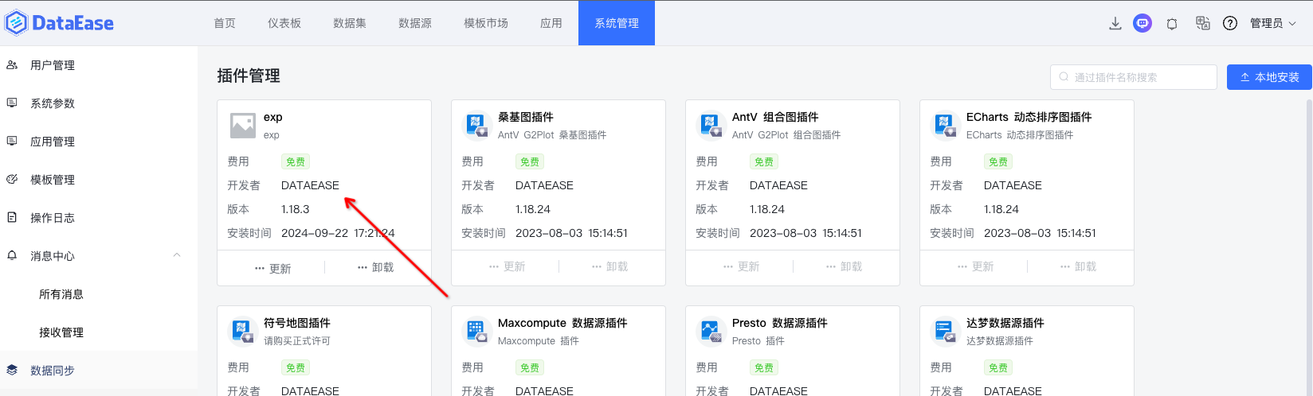Click 本地安装 button
The height and width of the screenshot is (396, 1313).
coord(1269,77)
